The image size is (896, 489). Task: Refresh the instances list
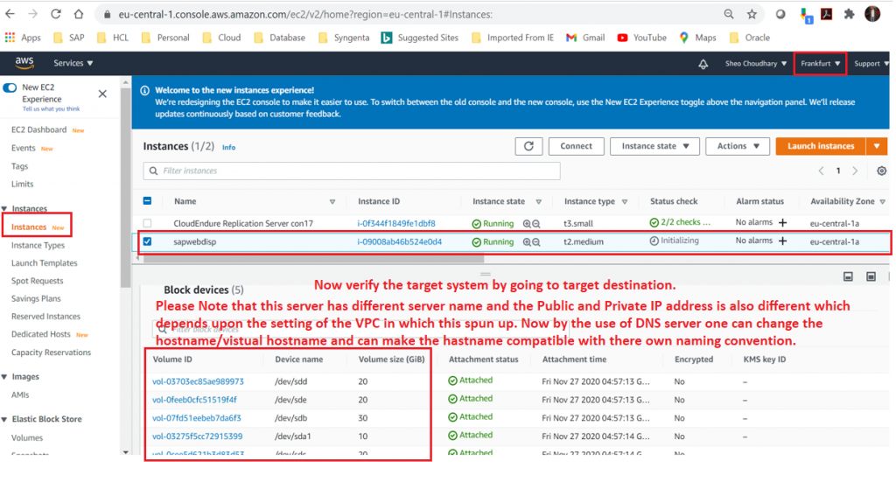(x=528, y=146)
